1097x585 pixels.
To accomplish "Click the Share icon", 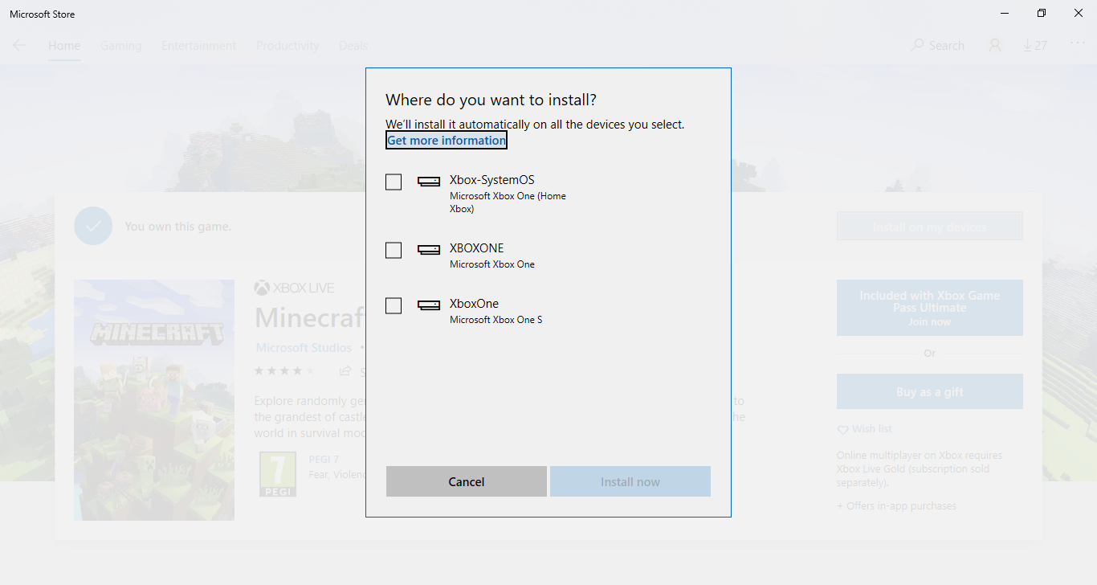I will tap(345, 371).
